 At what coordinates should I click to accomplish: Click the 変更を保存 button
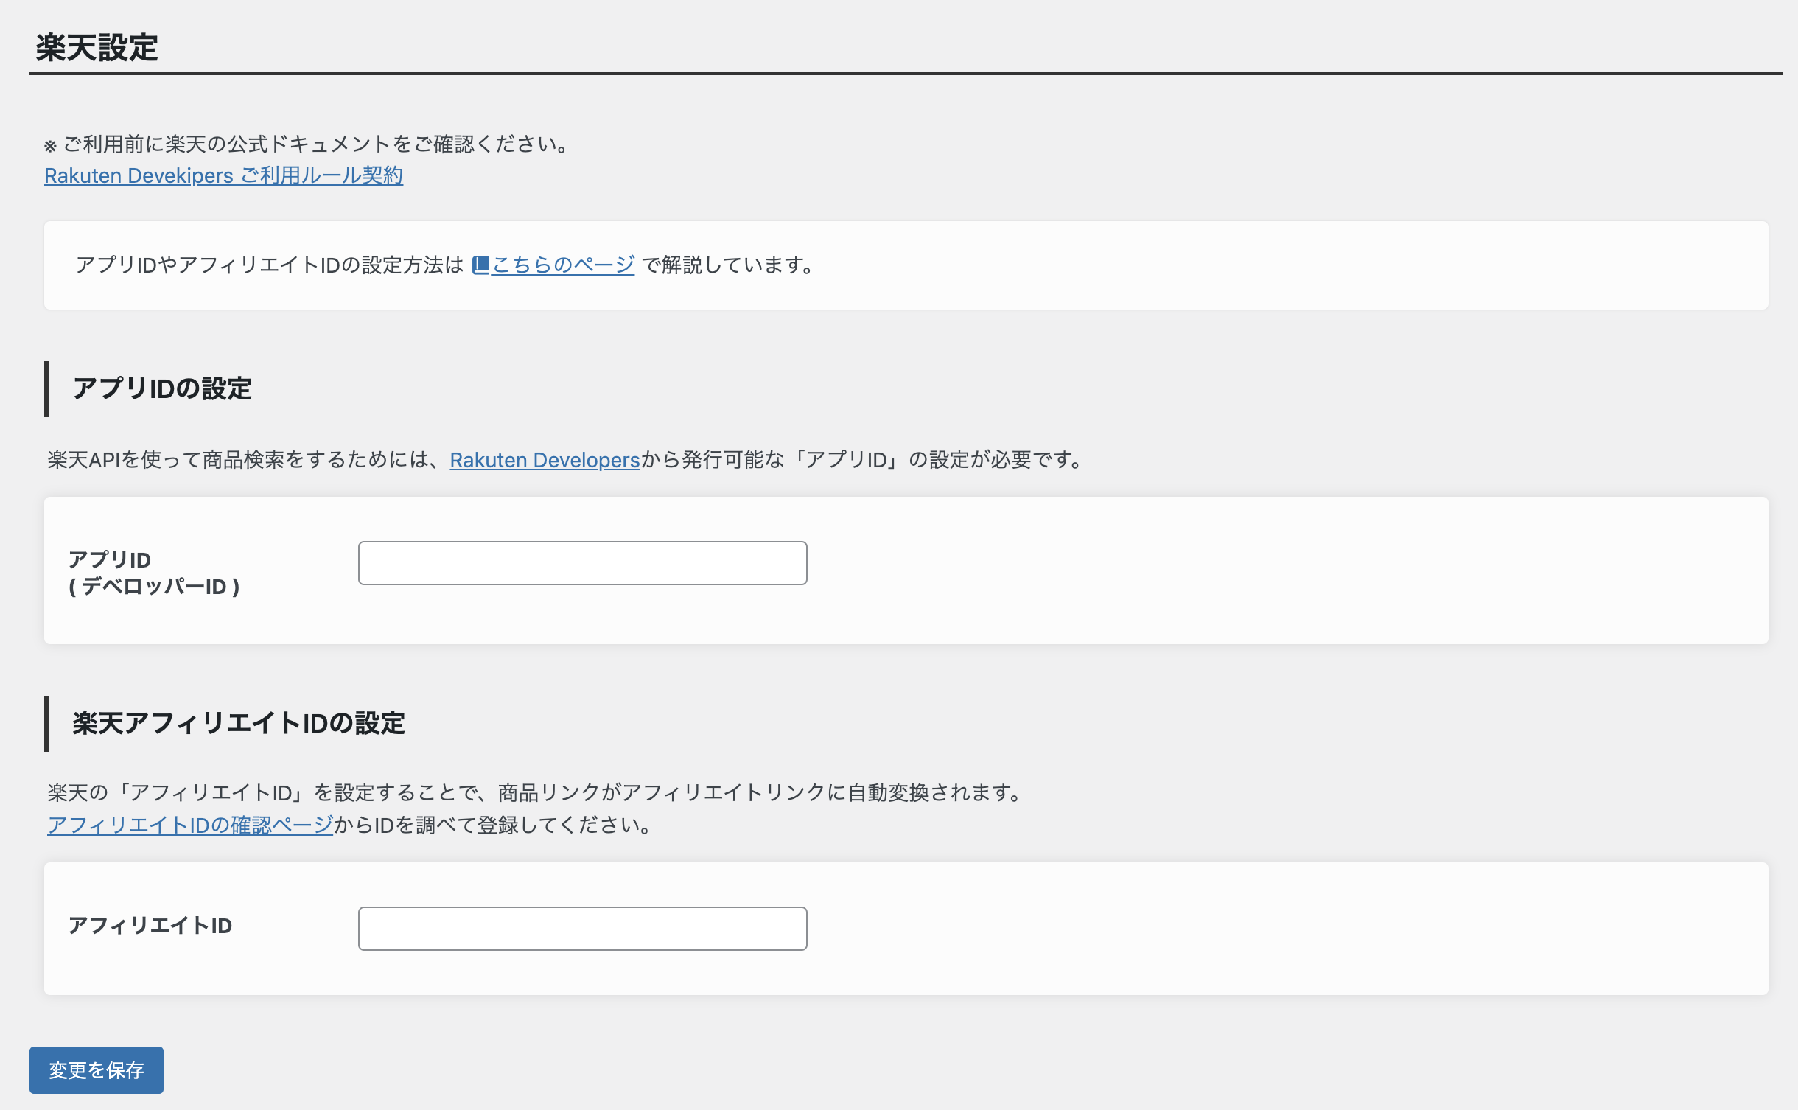pos(97,1070)
